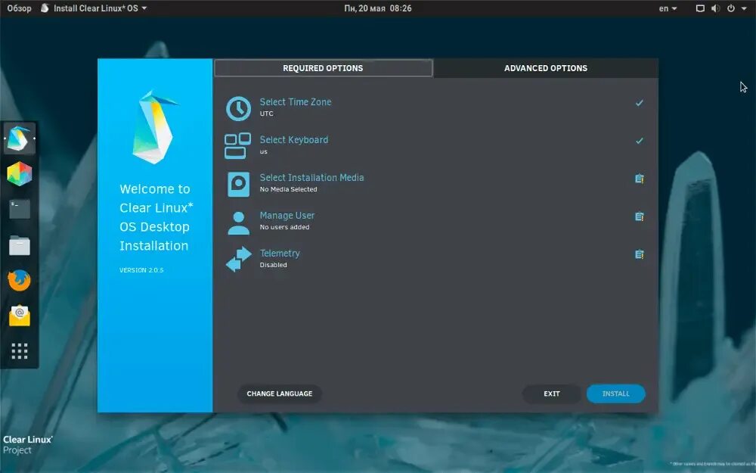Click the clipboard icon beside Telemetry

[640, 254]
